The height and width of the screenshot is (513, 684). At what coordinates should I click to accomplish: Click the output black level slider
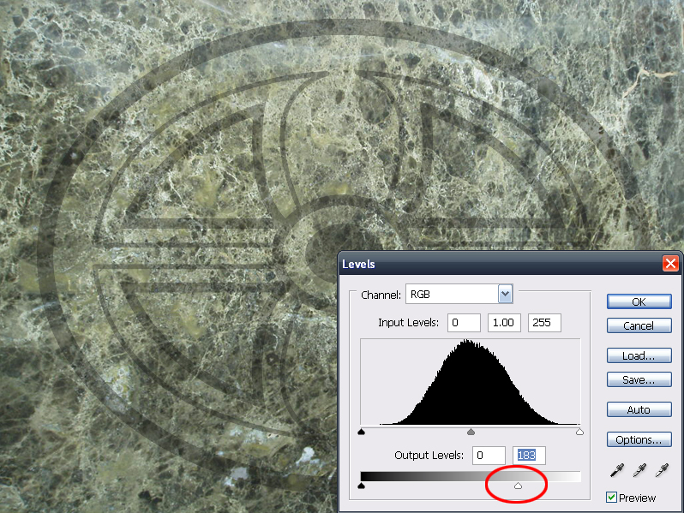pyautogui.click(x=361, y=486)
